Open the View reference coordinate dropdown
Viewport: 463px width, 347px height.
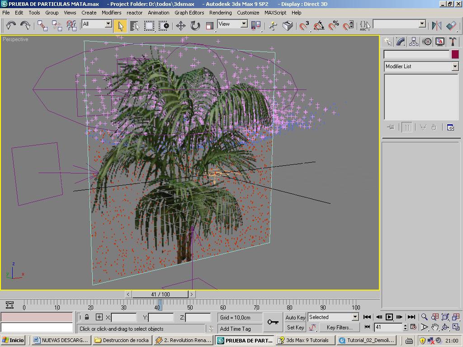244,23
